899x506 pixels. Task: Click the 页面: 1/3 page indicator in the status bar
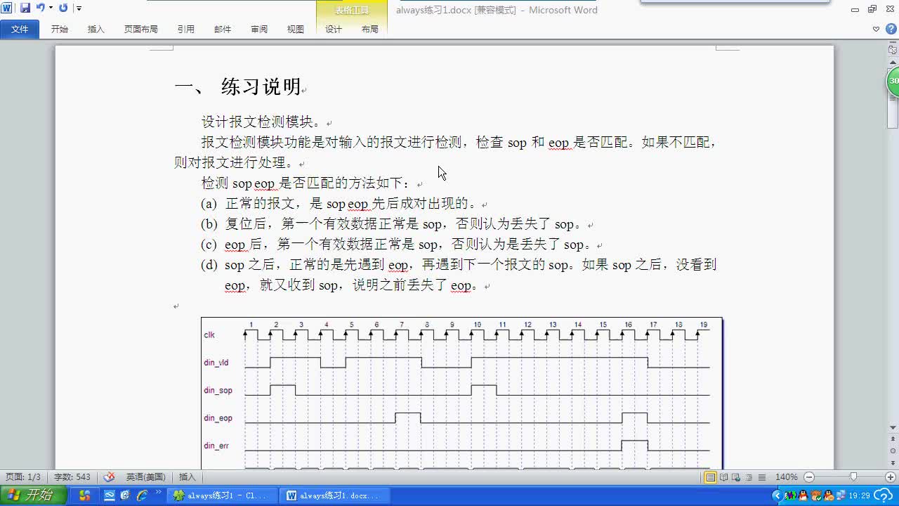[23, 477]
